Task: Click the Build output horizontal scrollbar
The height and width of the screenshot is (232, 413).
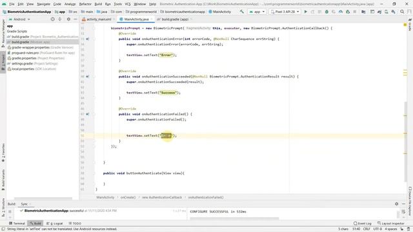Action: pos(234,218)
